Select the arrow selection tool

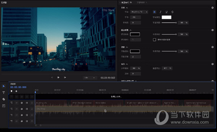(x=4, y=86)
